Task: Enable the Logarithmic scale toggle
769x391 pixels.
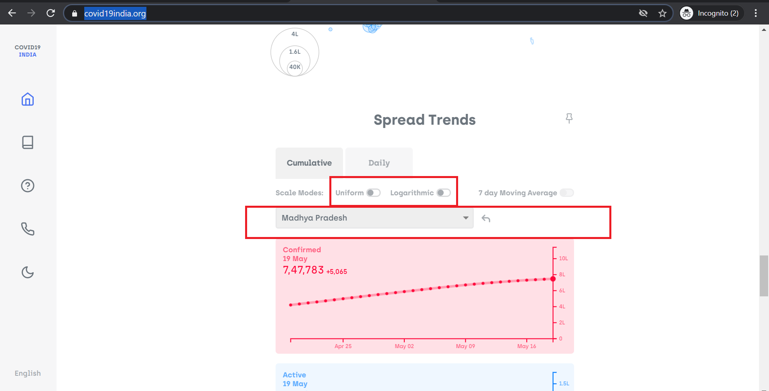Action: coord(444,193)
